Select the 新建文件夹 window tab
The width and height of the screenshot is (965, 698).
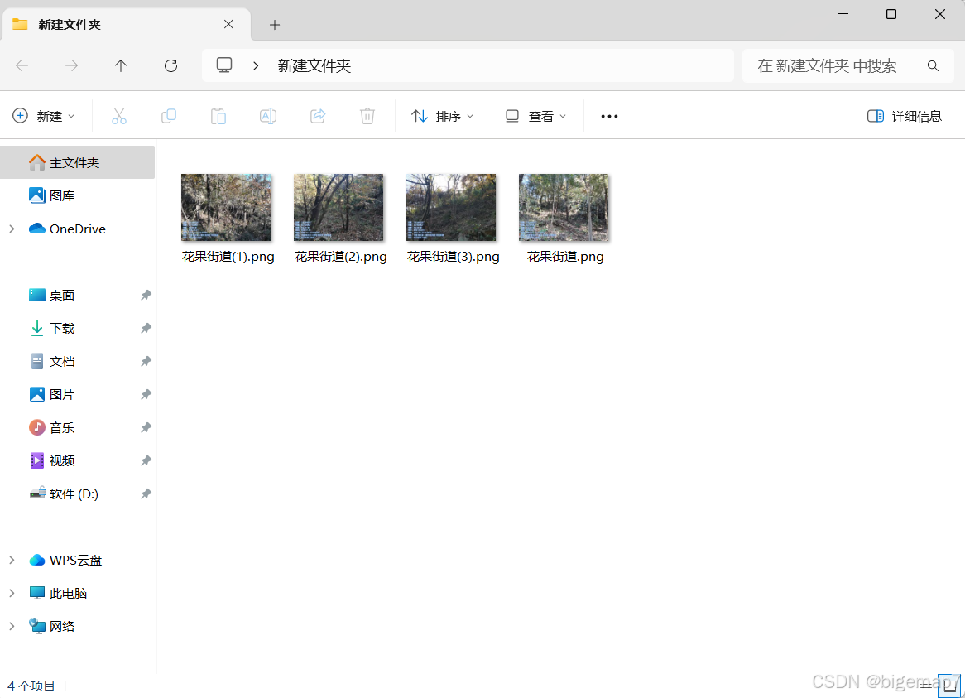[x=126, y=25]
